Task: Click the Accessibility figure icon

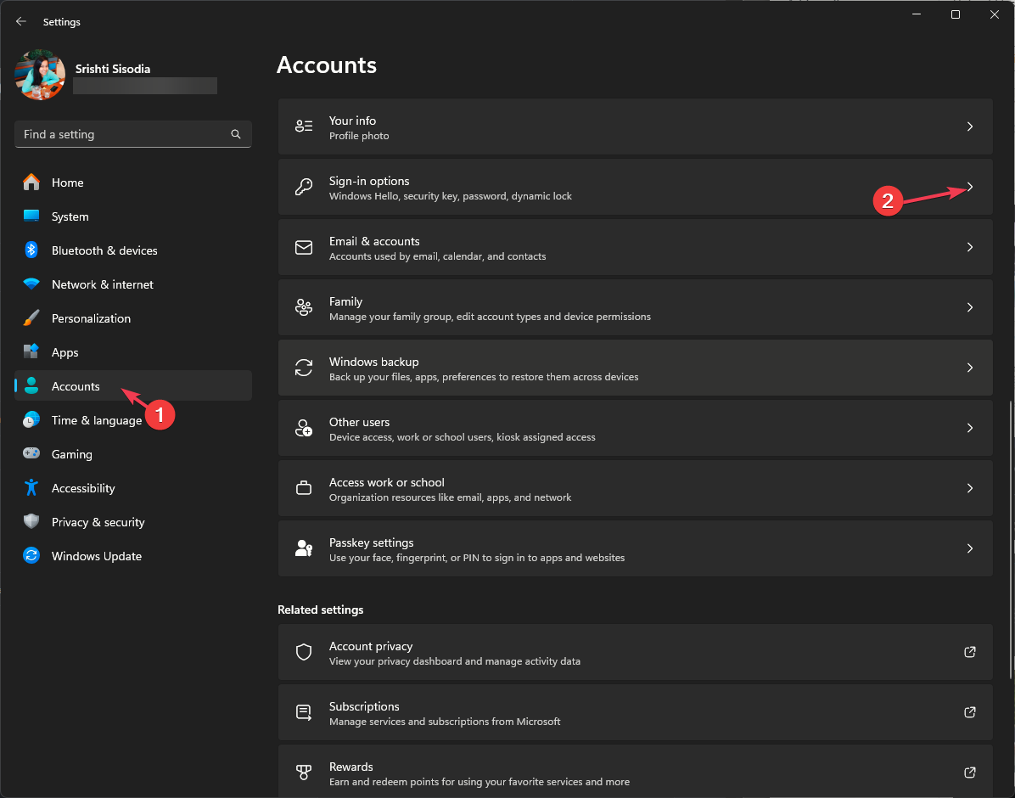Action: [x=31, y=488]
